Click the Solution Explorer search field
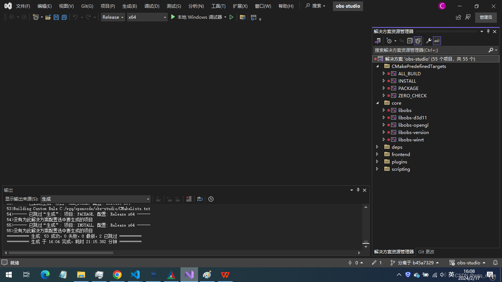The image size is (502, 282). (x=430, y=50)
